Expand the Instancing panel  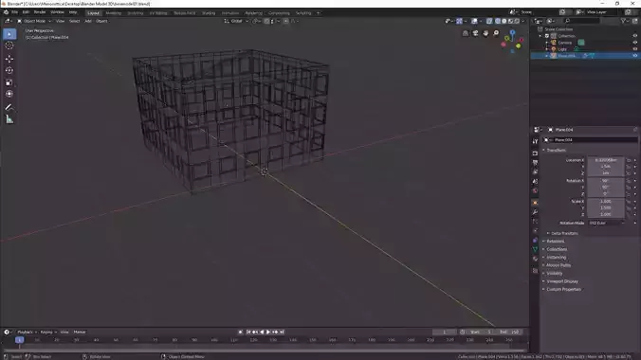557,258
